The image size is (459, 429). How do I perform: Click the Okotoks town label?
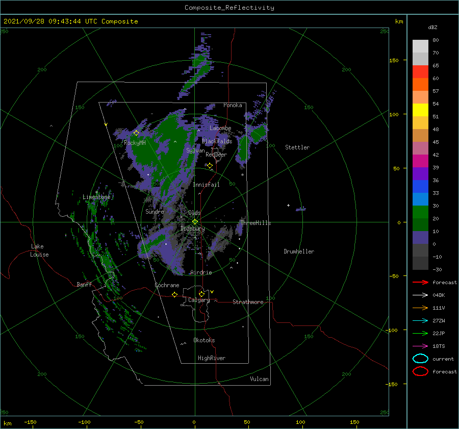tap(204, 340)
